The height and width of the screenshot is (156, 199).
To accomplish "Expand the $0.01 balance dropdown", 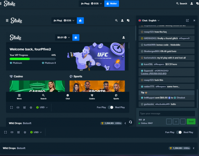I will click(64, 37).
